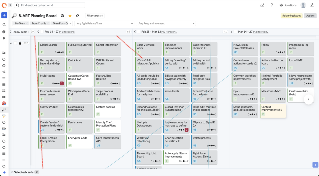Select the team lane row checkbox

[x=15, y=43]
